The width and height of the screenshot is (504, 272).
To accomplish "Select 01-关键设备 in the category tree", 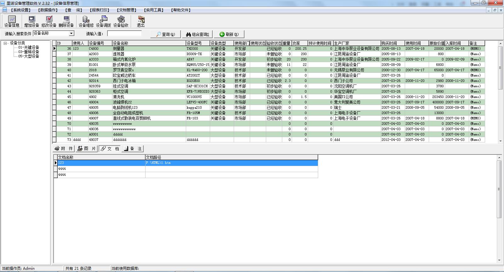I will pos(28,47).
